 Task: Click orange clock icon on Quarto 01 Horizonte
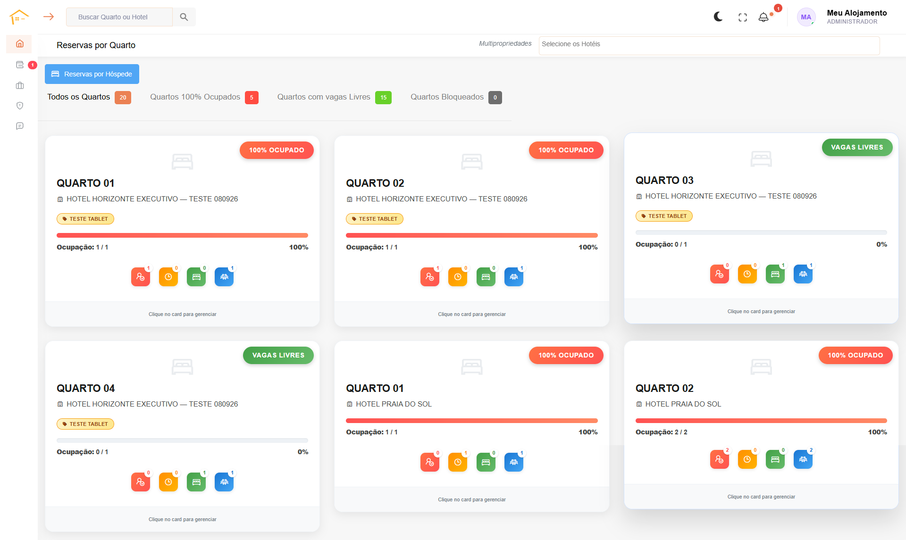point(168,277)
